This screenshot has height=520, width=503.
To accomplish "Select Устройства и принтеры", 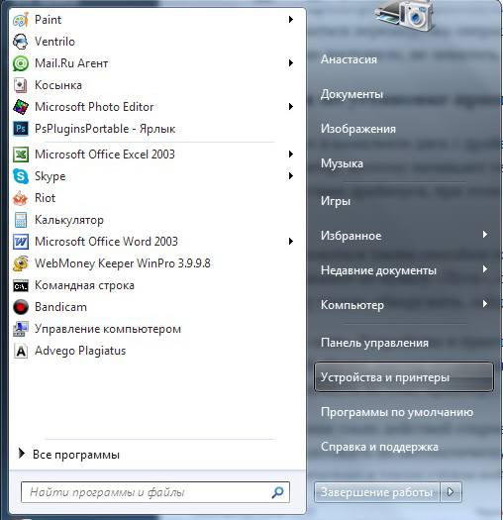I will [404, 377].
